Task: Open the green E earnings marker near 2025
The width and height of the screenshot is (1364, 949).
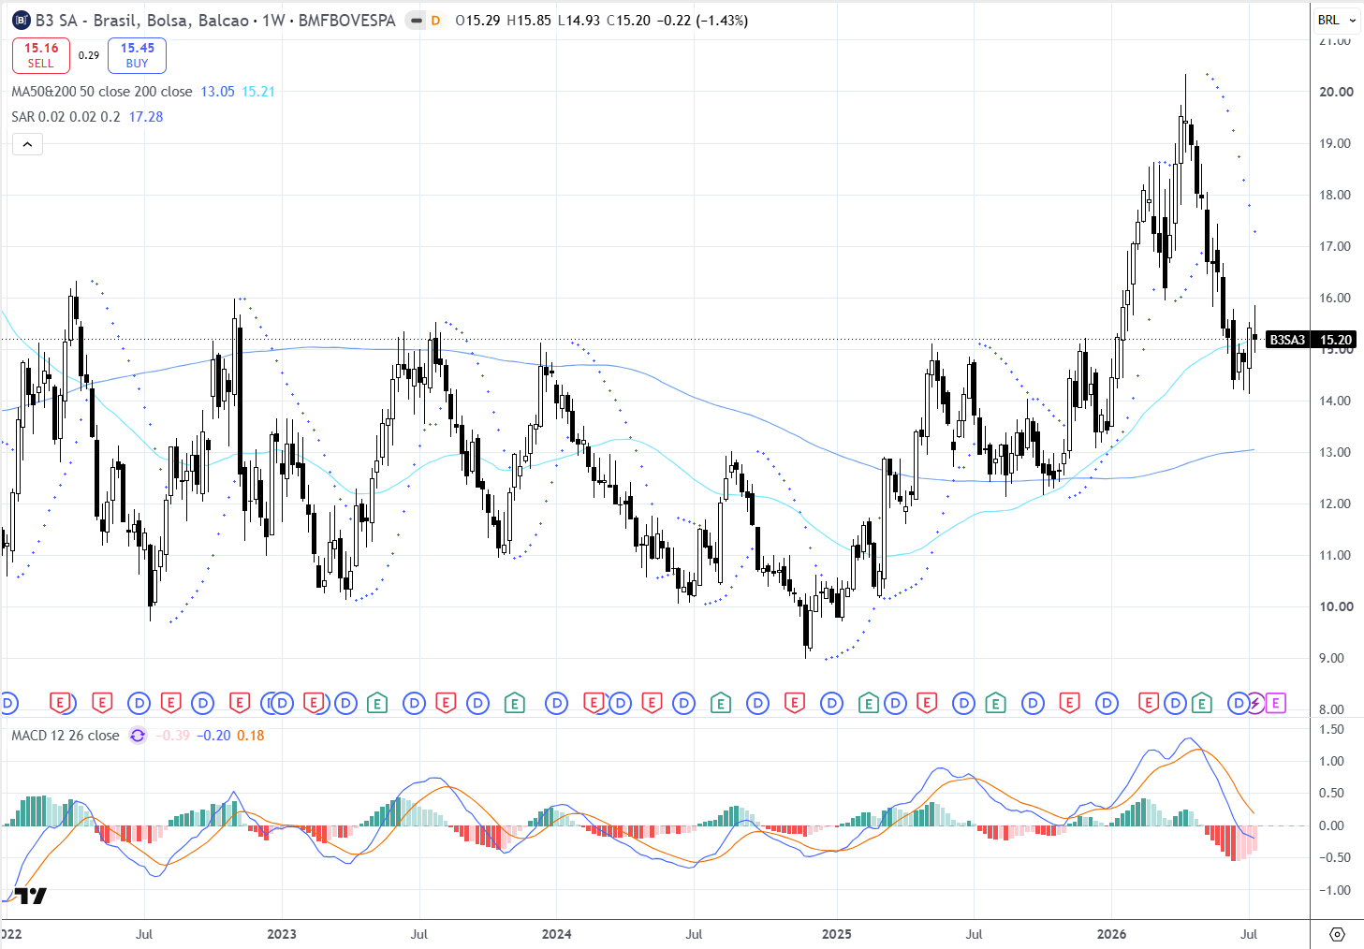Action: pos(868,703)
